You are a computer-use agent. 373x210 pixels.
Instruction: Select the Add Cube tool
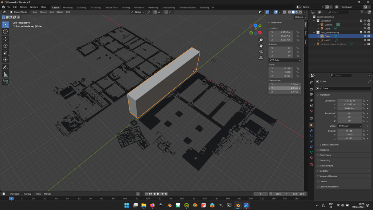[5, 82]
